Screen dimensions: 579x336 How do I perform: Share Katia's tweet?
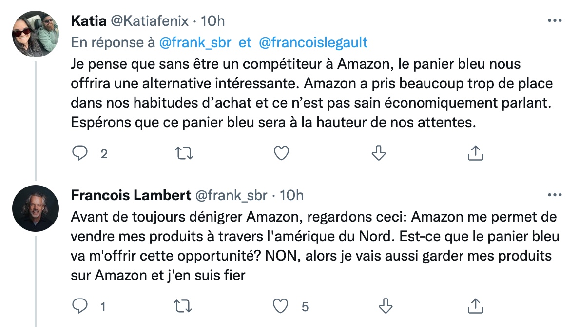[475, 154]
